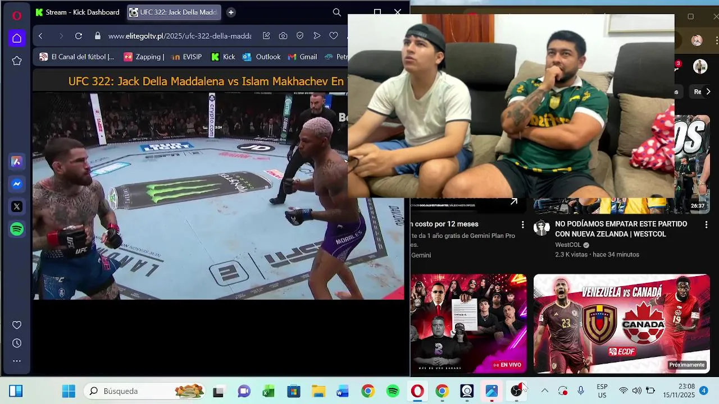Go to Opera start page home icon
Image resolution: width=719 pixels, height=404 pixels.
tap(17, 38)
